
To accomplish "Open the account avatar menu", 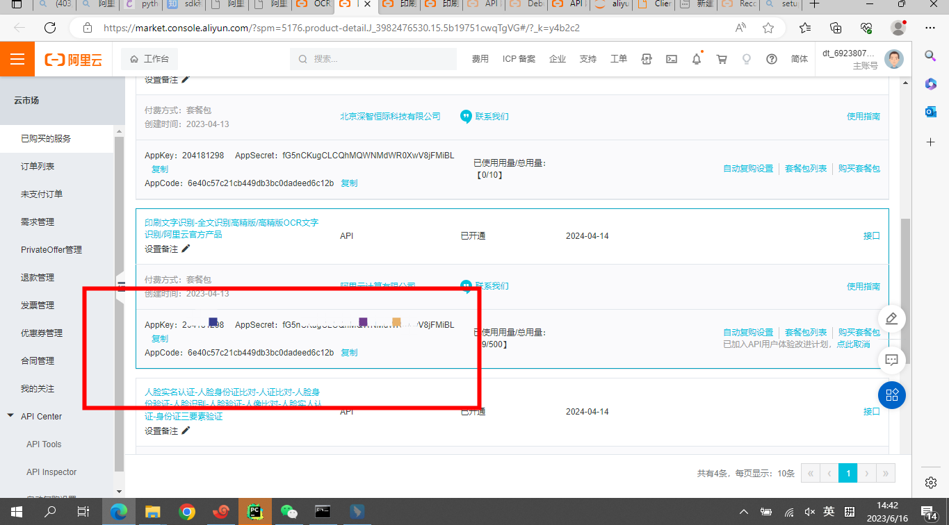I will pyautogui.click(x=893, y=59).
